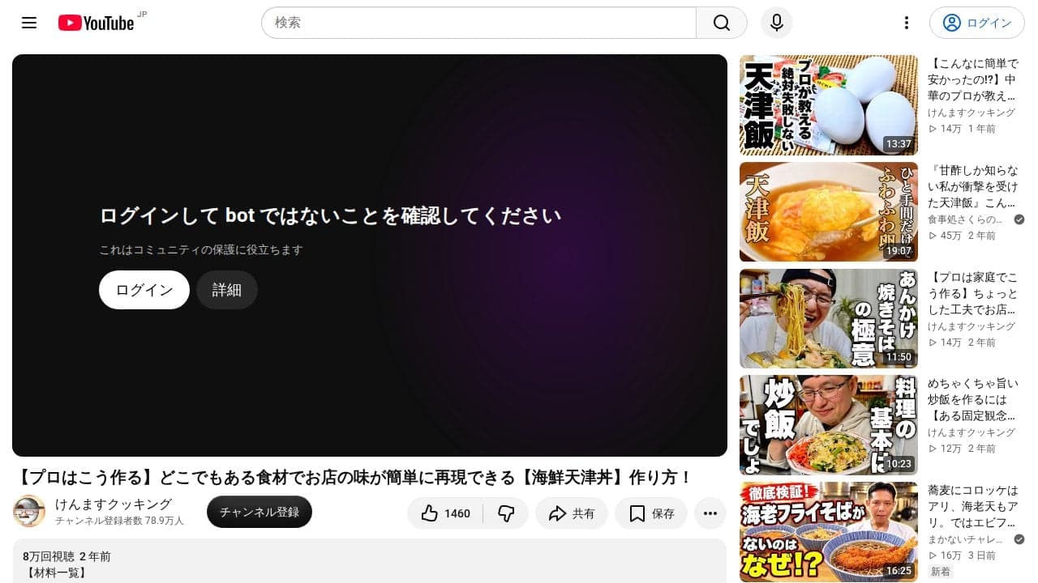
Task: Open more actions three-dot button below video
Action: [x=710, y=513]
